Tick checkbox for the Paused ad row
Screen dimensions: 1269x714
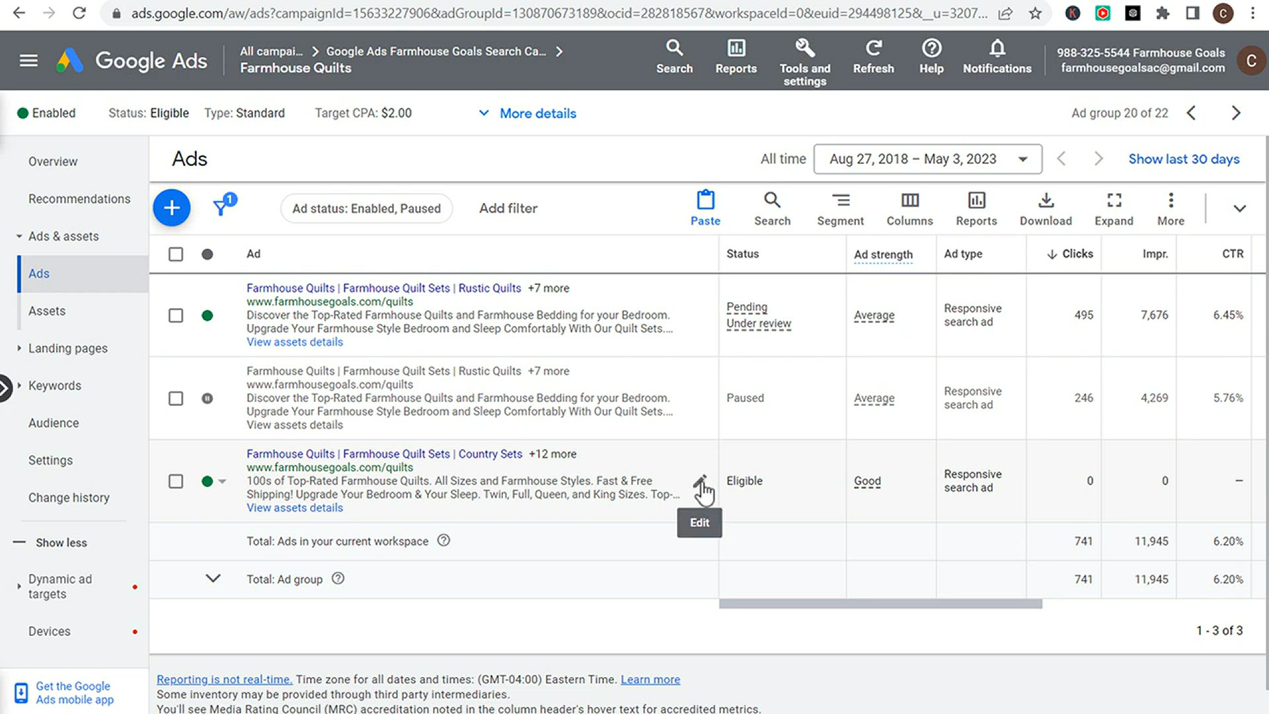coord(176,399)
